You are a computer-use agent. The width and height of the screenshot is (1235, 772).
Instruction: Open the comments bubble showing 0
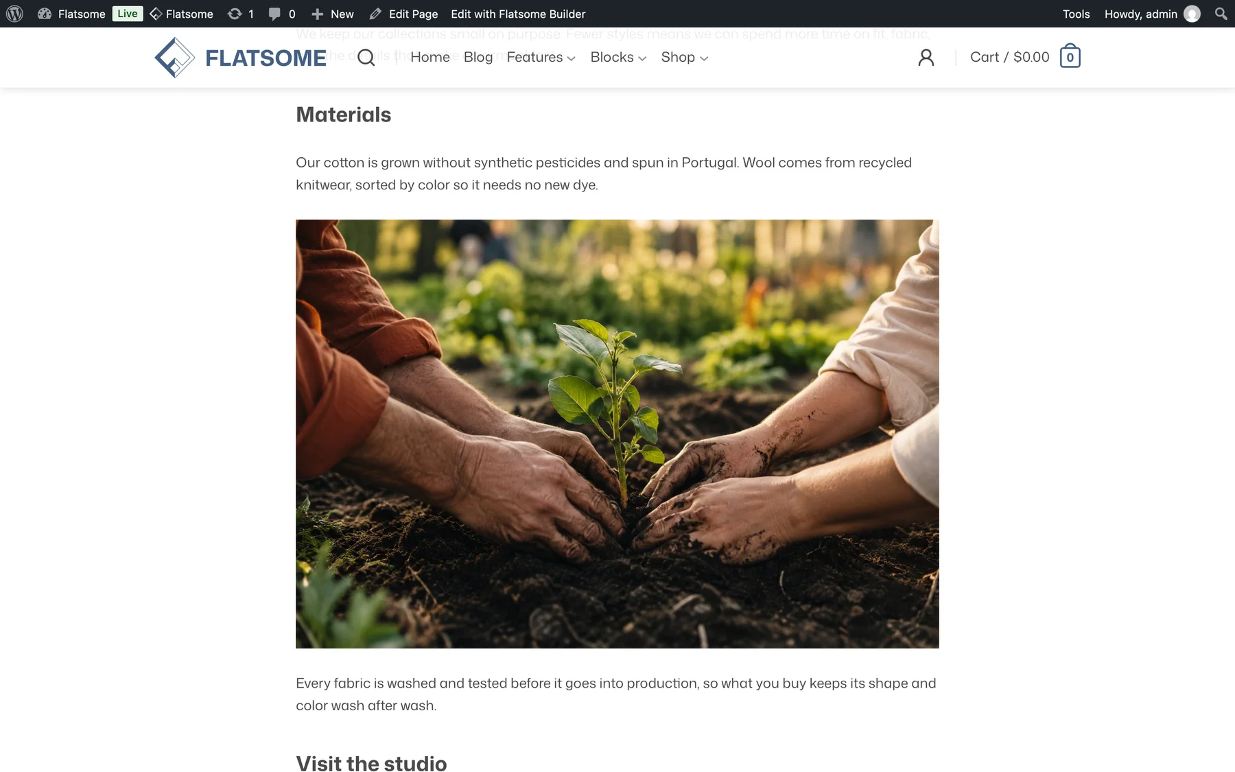[x=282, y=14]
